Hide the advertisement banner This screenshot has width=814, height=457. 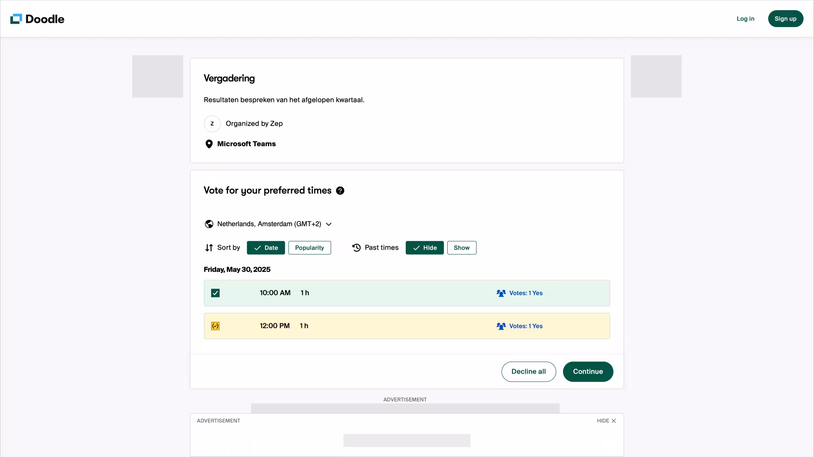click(x=606, y=421)
